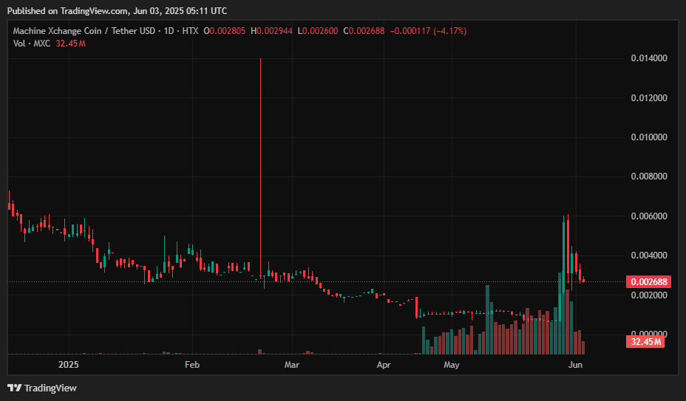Click the tallest green volume bar in mid-May
This screenshot has width=686, height=401.
point(488,319)
